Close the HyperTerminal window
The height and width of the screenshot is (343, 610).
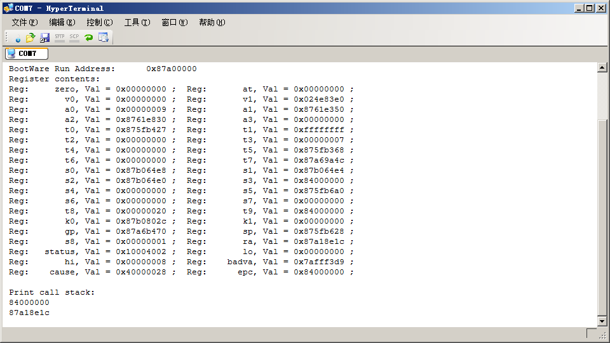[x=600, y=8]
